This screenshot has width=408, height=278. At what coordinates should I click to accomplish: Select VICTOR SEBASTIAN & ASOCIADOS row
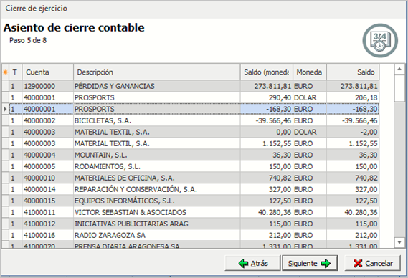pos(191,212)
